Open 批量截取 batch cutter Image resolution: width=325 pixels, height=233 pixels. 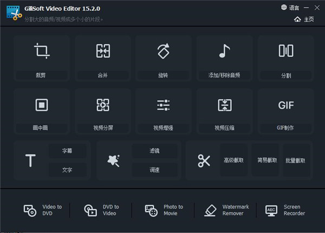click(295, 160)
